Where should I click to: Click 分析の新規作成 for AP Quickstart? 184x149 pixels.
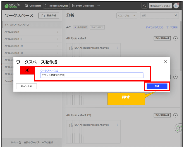[x=162, y=38]
